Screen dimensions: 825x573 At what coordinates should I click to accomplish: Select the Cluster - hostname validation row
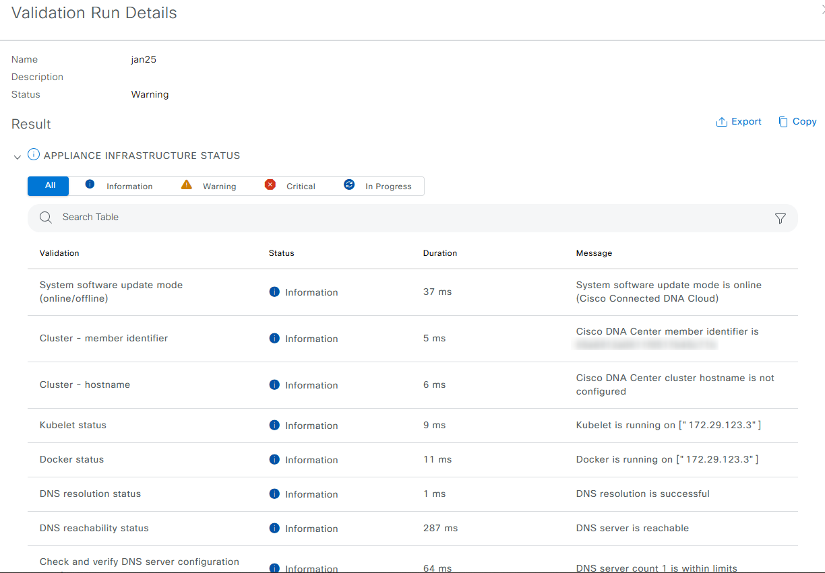pos(85,384)
